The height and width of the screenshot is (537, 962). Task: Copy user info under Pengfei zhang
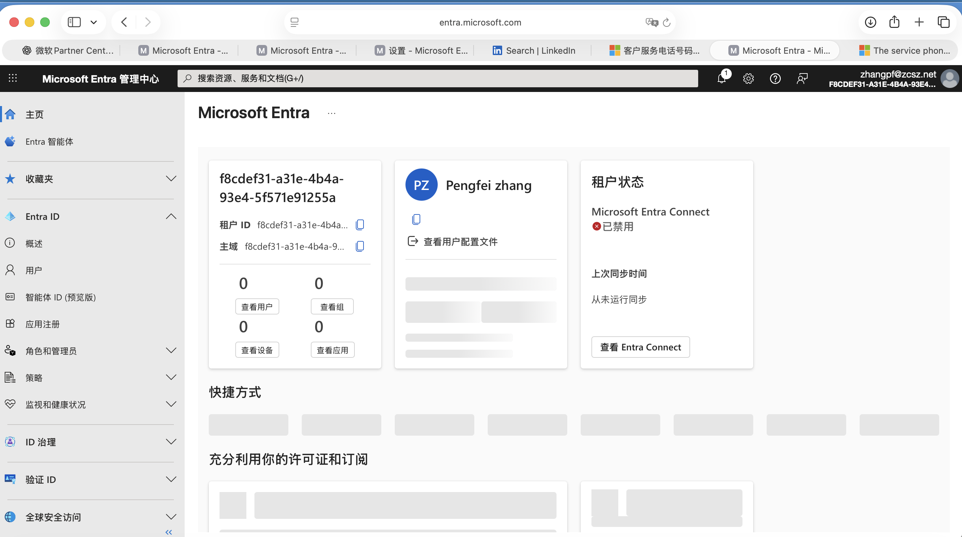click(416, 219)
